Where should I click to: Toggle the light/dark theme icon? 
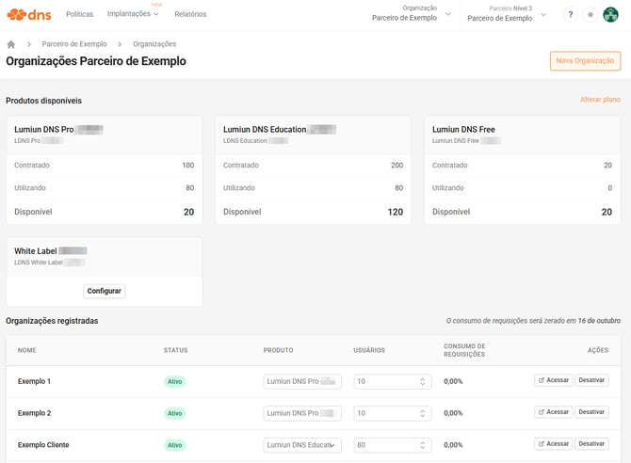click(x=591, y=15)
